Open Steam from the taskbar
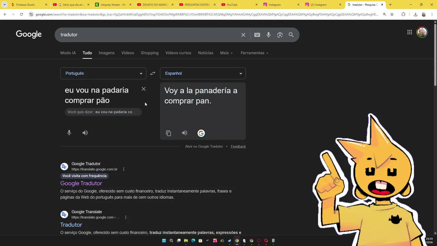The width and height of the screenshot is (437, 246). point(229,241)
